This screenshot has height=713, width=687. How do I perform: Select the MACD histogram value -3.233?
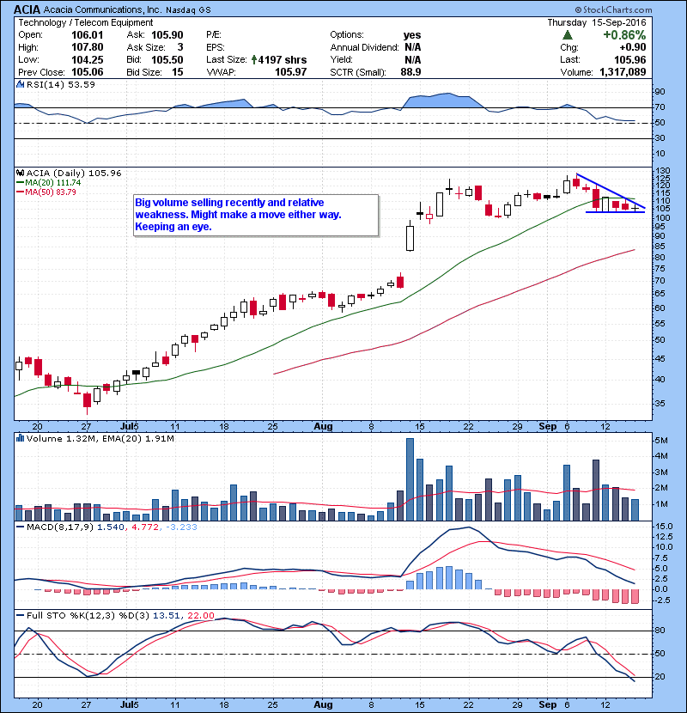click(x=181, y=527)
